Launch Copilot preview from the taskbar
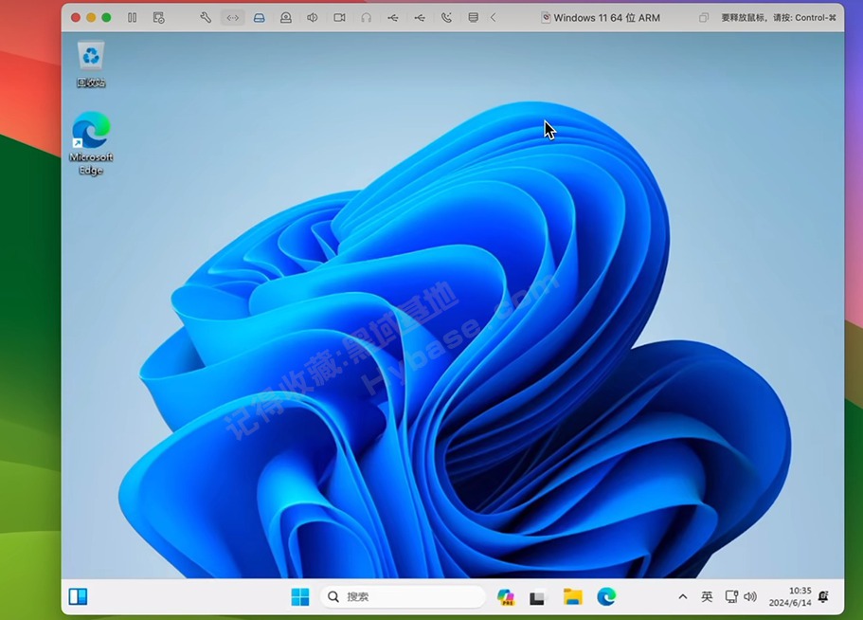863x620 pixels. pyautogui.click(x=505, y=596)
